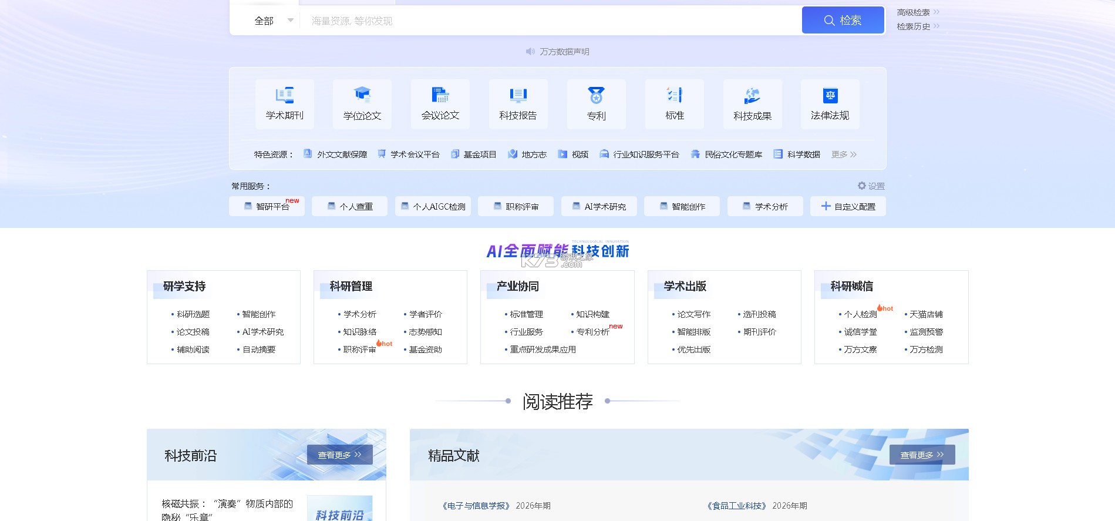
Task: Open the 法律法规 scales icon
Action: click(830, 95)
